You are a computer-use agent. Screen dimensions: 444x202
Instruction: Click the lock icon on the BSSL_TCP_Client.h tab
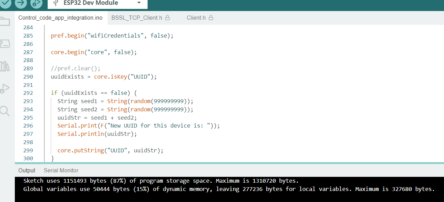tap(168, 18)
